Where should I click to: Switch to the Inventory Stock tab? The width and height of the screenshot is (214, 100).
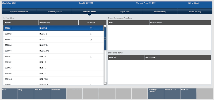55,11
